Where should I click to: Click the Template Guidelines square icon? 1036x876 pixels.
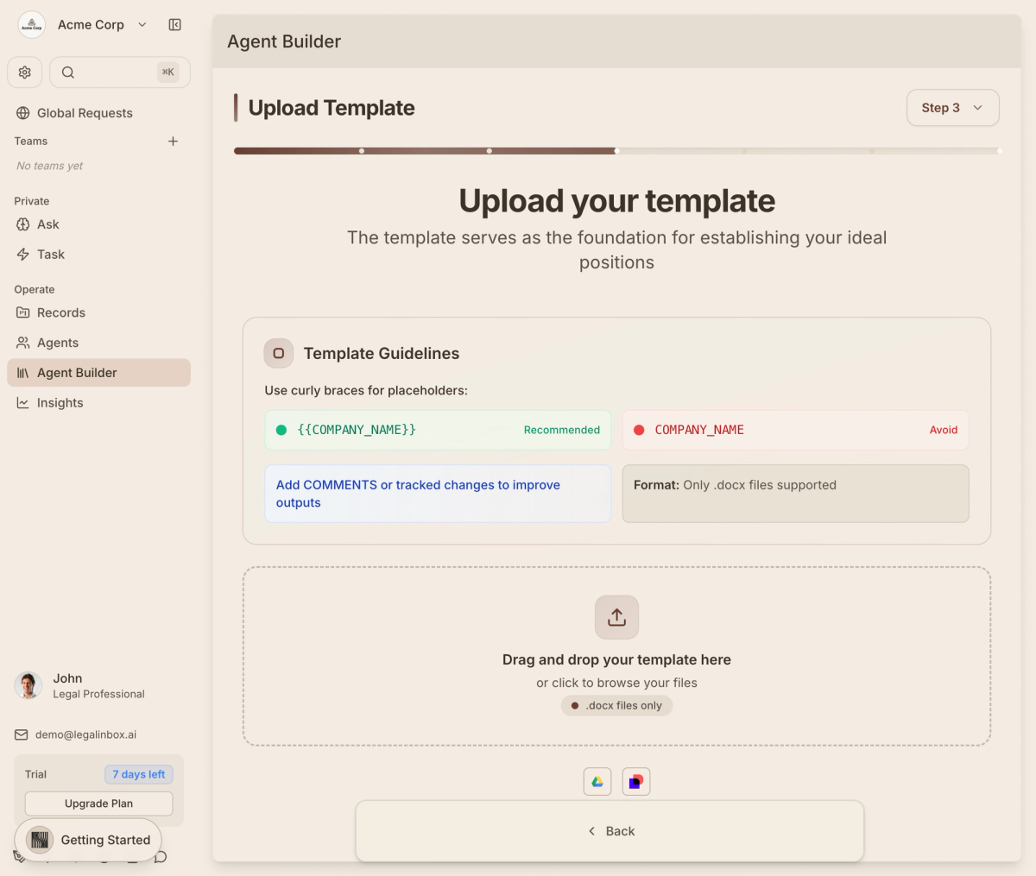pyautogui.click(x=279, y=353)
